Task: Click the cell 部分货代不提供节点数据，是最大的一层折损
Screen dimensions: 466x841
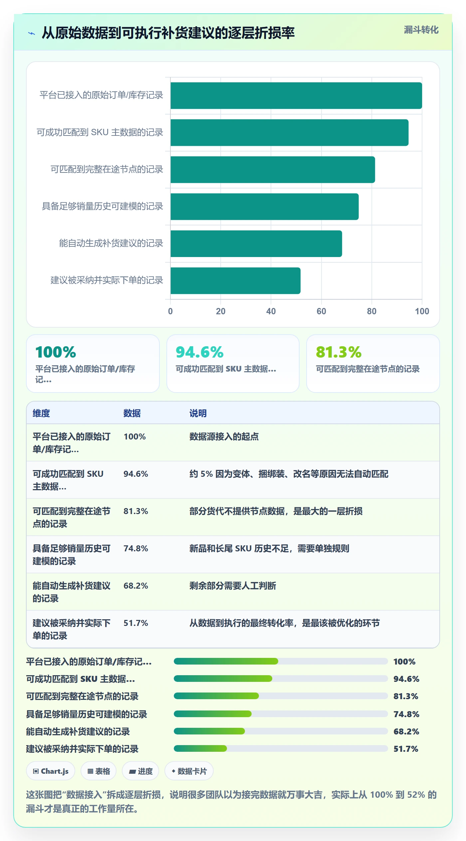Action: 276,511
